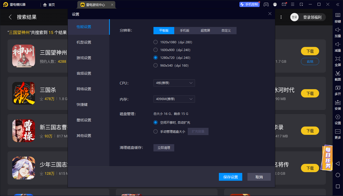This screenshot has height=196, width=343.
Task: Click 下载 next to 三国杀
Action: (310, 94)
